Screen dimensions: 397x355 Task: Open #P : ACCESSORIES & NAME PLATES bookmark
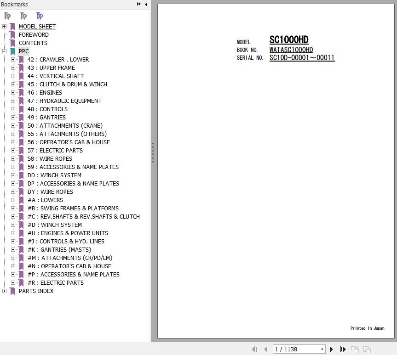click(x=74, y=274)
